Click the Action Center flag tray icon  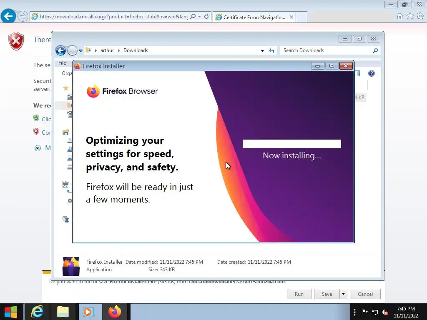(x=364, y=312)
